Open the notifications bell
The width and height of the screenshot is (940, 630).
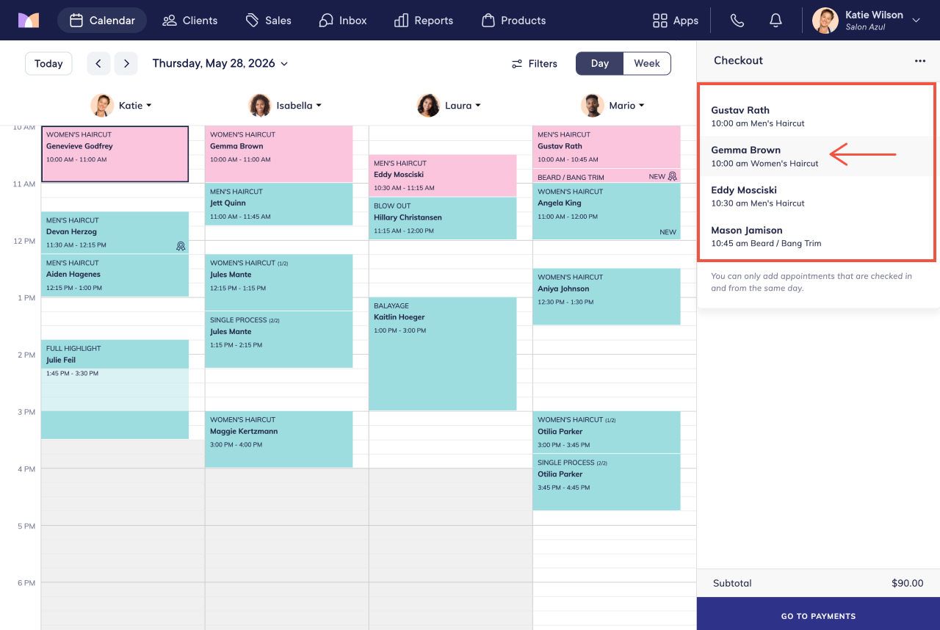click(775, 21)
